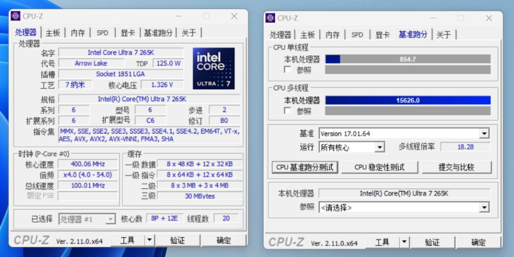Click 确定 button in right window
Image resolution: width=514 pixels, height=257 pixels.
coord(479,242)
